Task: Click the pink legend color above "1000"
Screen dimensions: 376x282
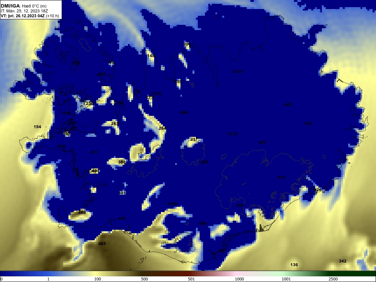Action: click(x=236, y=274)
